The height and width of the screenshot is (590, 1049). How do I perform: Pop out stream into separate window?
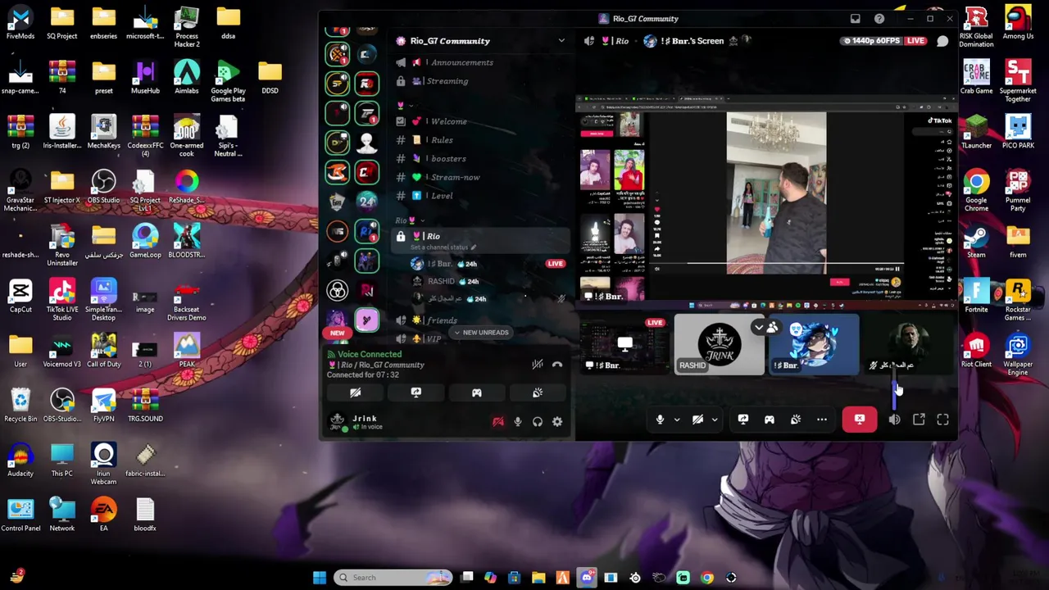coord(919,420)
